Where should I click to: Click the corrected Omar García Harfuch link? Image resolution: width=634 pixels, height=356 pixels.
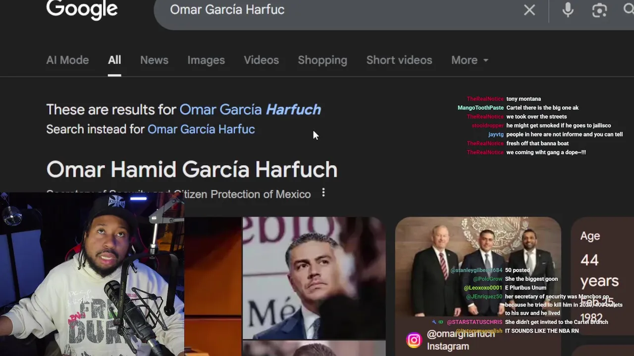pyautogui.click(x=250, y=109)
